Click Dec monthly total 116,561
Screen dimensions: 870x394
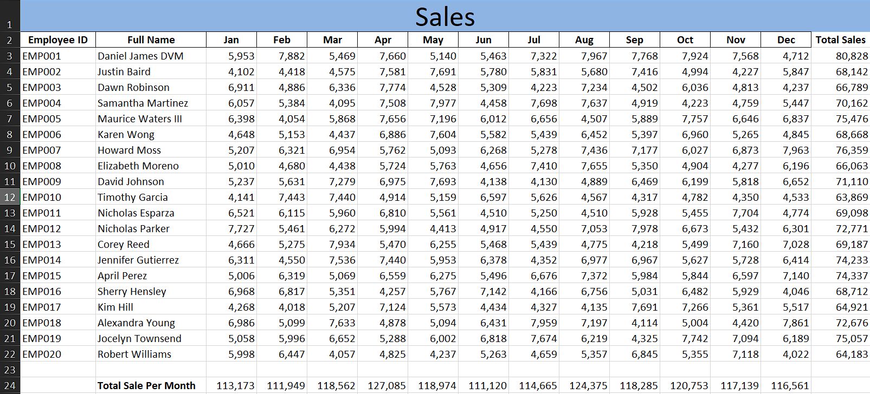tap(789, 385)
